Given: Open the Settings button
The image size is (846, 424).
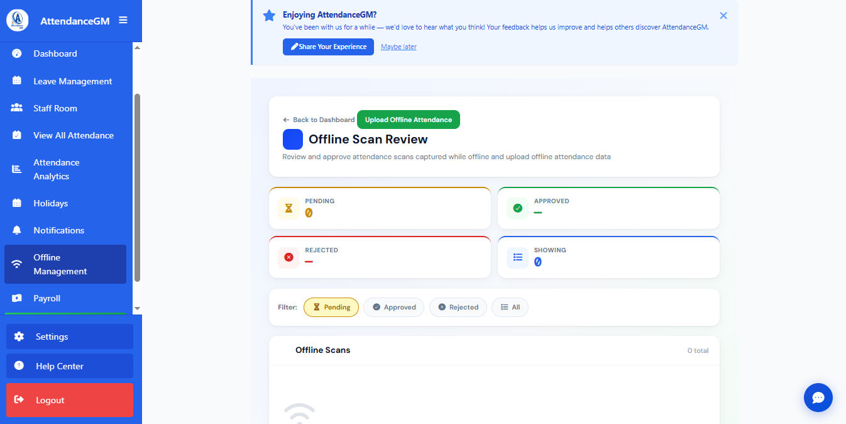Looking at the screenshot, I should tap(70, 337).
